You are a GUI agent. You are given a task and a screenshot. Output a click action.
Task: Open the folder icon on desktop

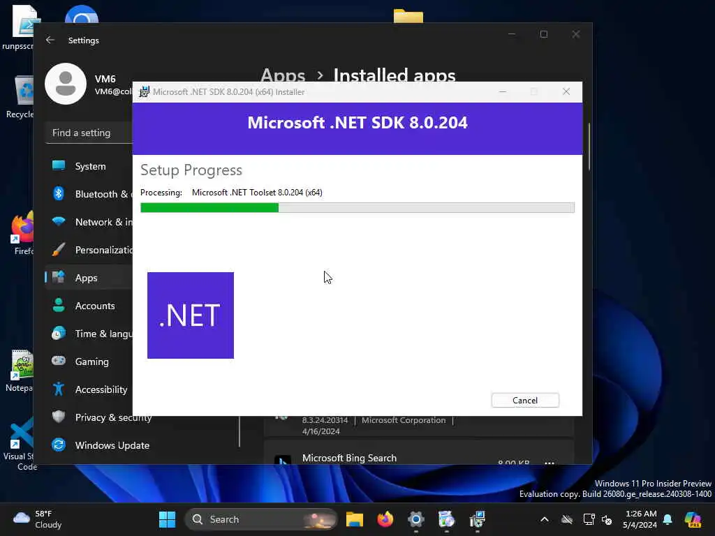tap(408, 16)
